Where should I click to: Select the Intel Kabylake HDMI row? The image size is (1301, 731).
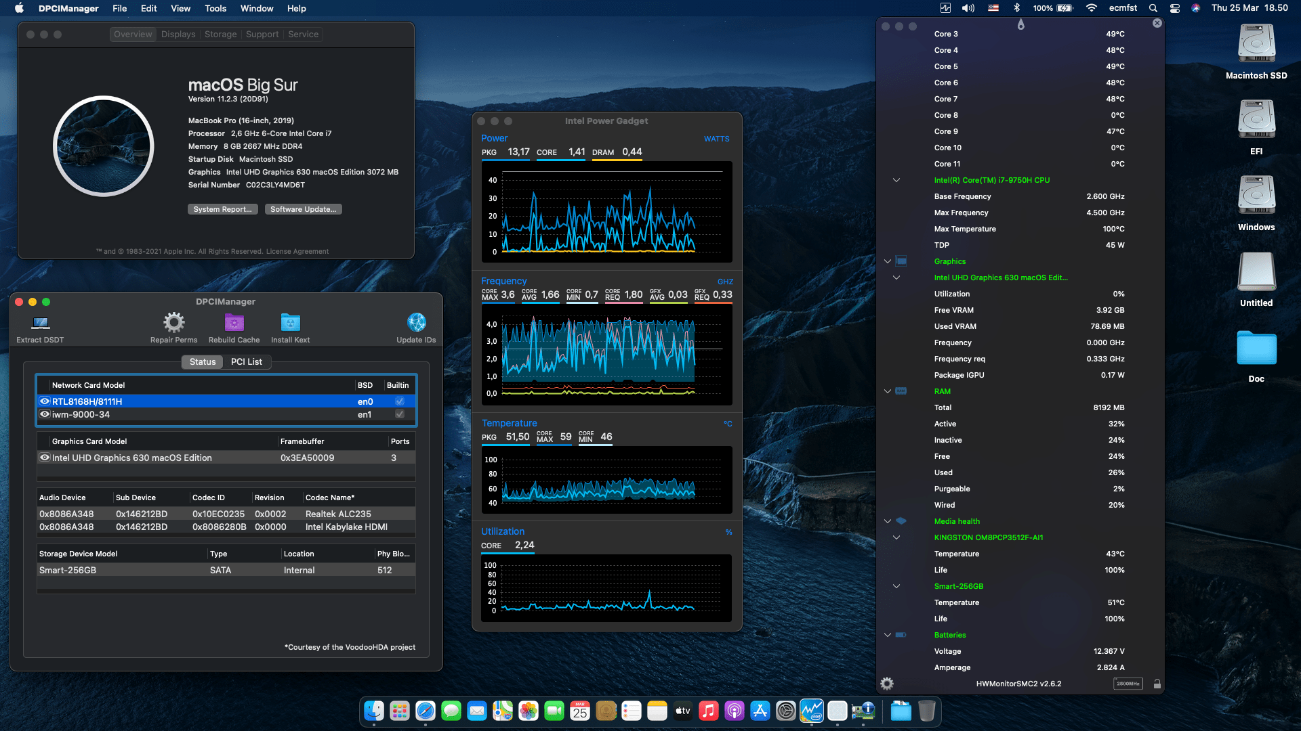point(226,527)
